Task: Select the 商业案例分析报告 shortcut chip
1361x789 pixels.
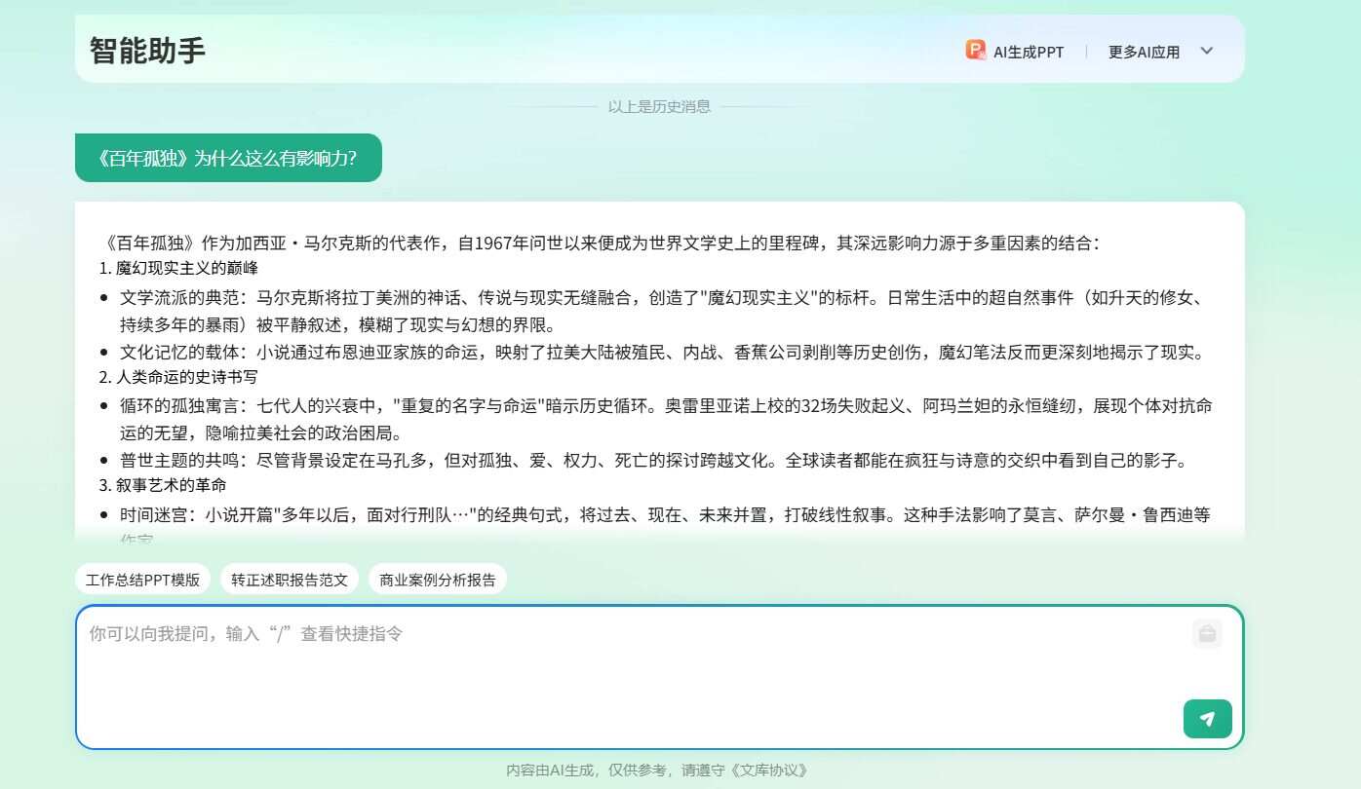Action: coord(438,579)
